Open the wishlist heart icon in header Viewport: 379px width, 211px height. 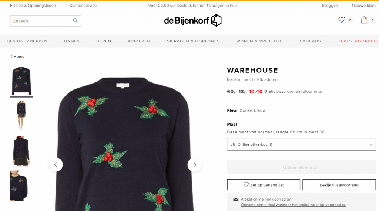(x=342, y=20)
